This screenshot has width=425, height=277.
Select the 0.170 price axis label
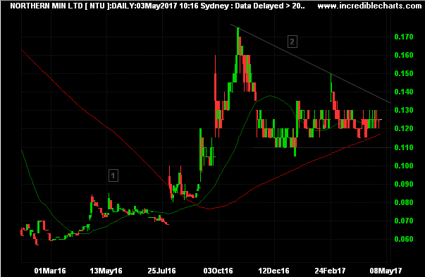coord(404,37)
